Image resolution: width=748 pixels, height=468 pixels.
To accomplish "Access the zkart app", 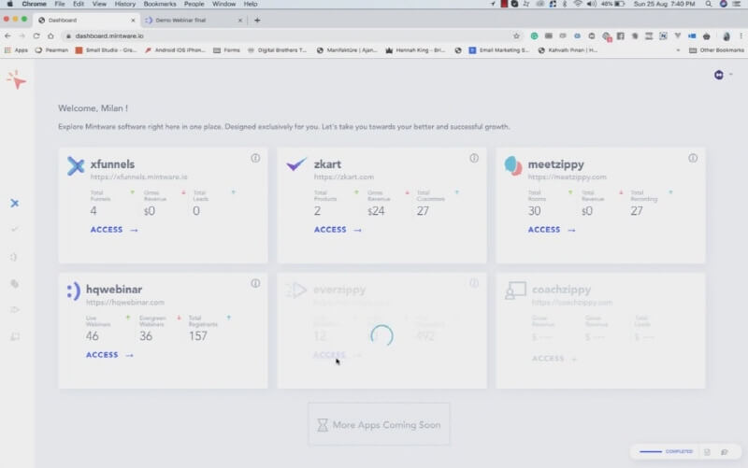I will click(338, 230).
